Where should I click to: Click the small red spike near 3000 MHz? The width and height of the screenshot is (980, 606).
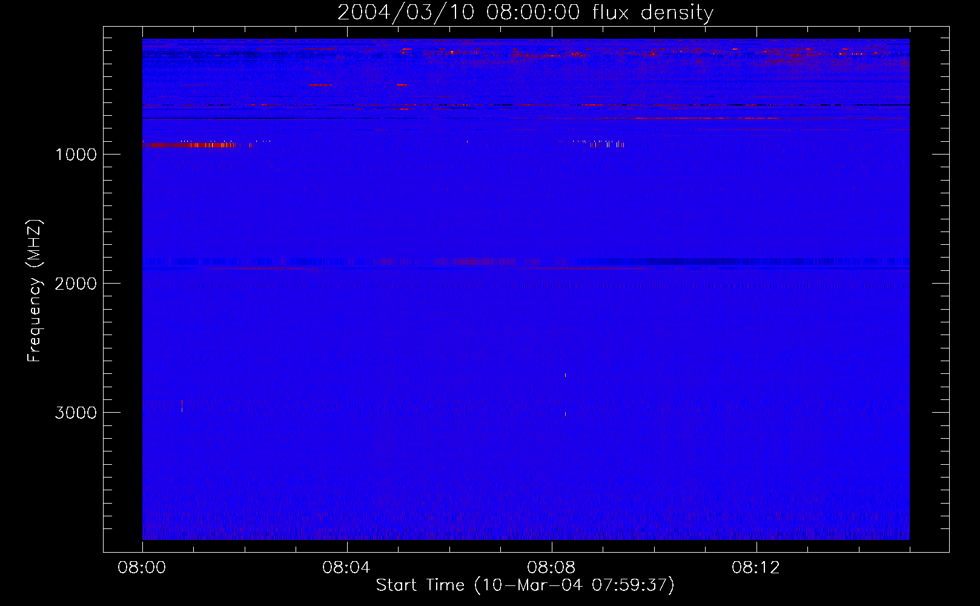pyautogui.click(x=182, y=405)
